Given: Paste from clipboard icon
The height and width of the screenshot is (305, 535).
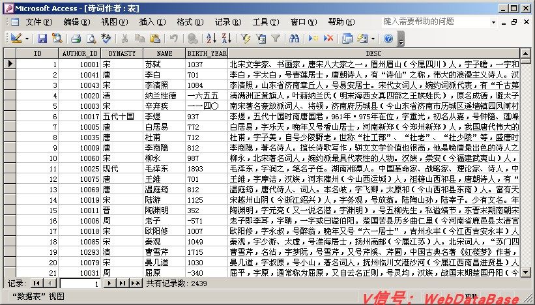Looking at the screenshot, I should 155,38.
